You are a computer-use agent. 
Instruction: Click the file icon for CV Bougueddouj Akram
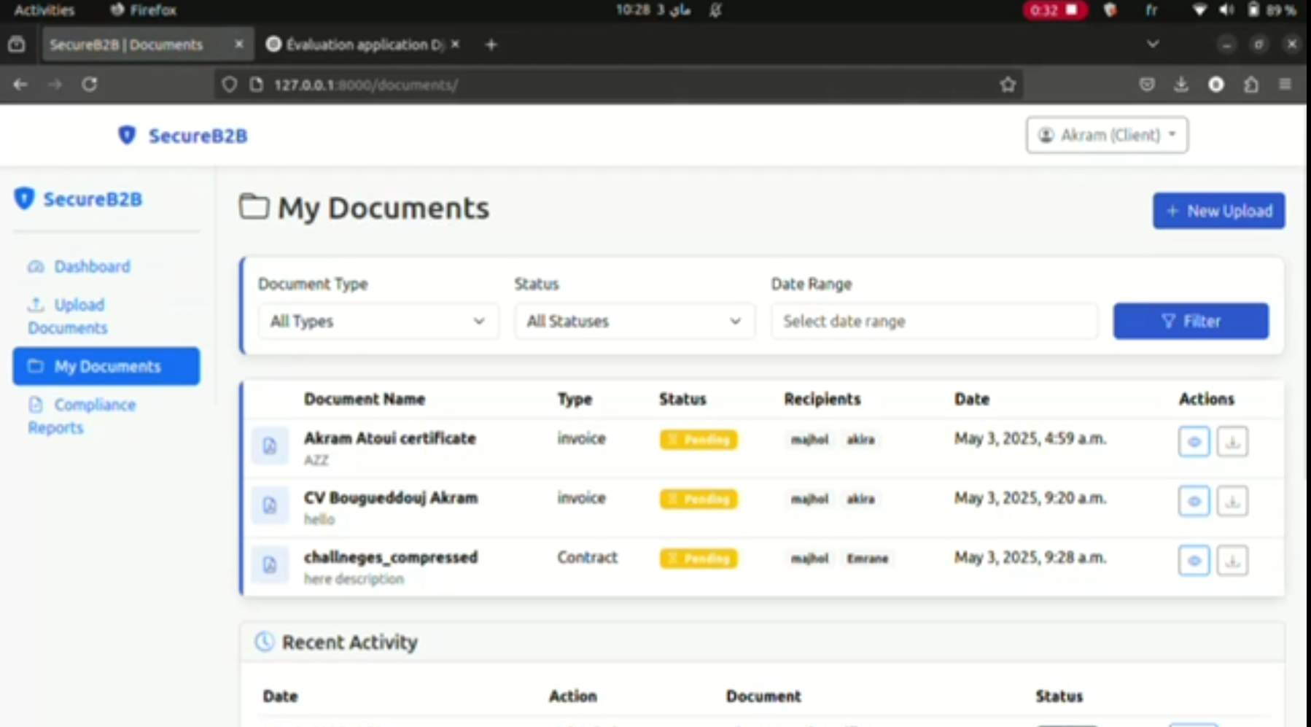click(270, 505)
